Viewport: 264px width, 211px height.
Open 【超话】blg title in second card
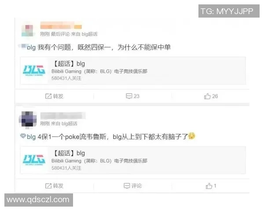(69, 153)
